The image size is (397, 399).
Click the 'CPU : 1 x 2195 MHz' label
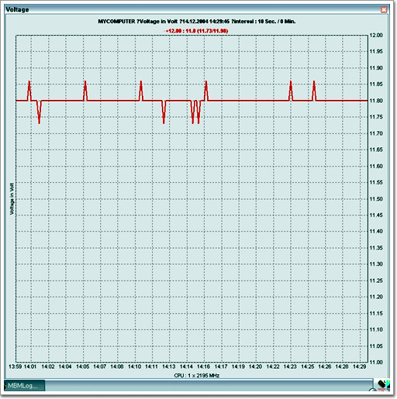pyautogui.click(x=197, y=375)
